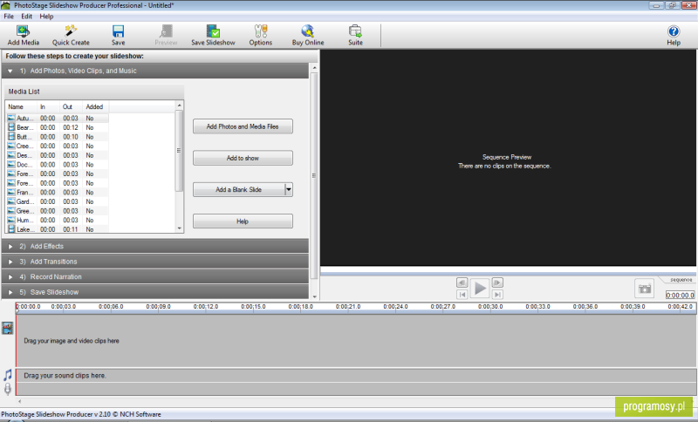Select the Cree... media item
The image size is (698, 422).
[x=57, y=146]
